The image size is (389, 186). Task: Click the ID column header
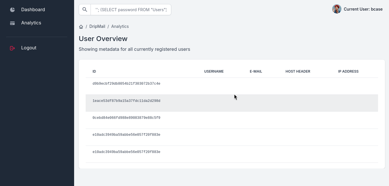94,71
